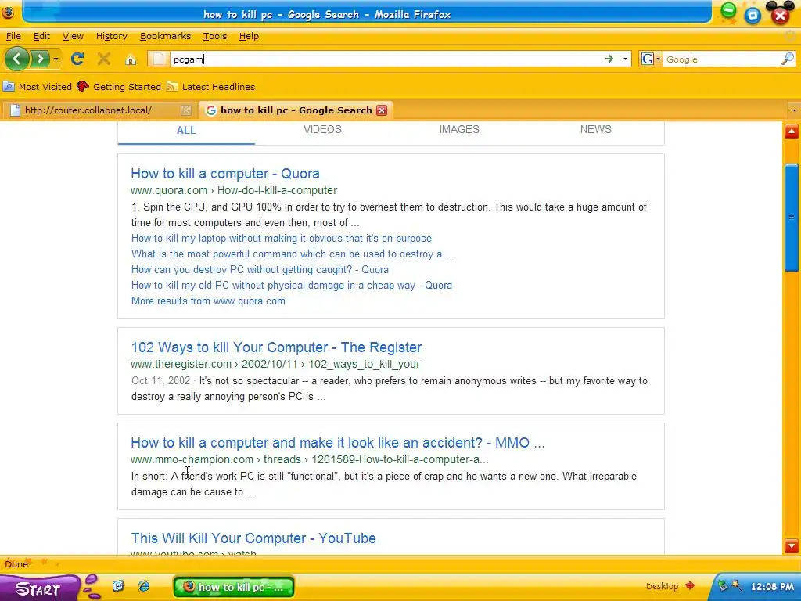Open the Help menu
The image size is (801, 601).
249,36
